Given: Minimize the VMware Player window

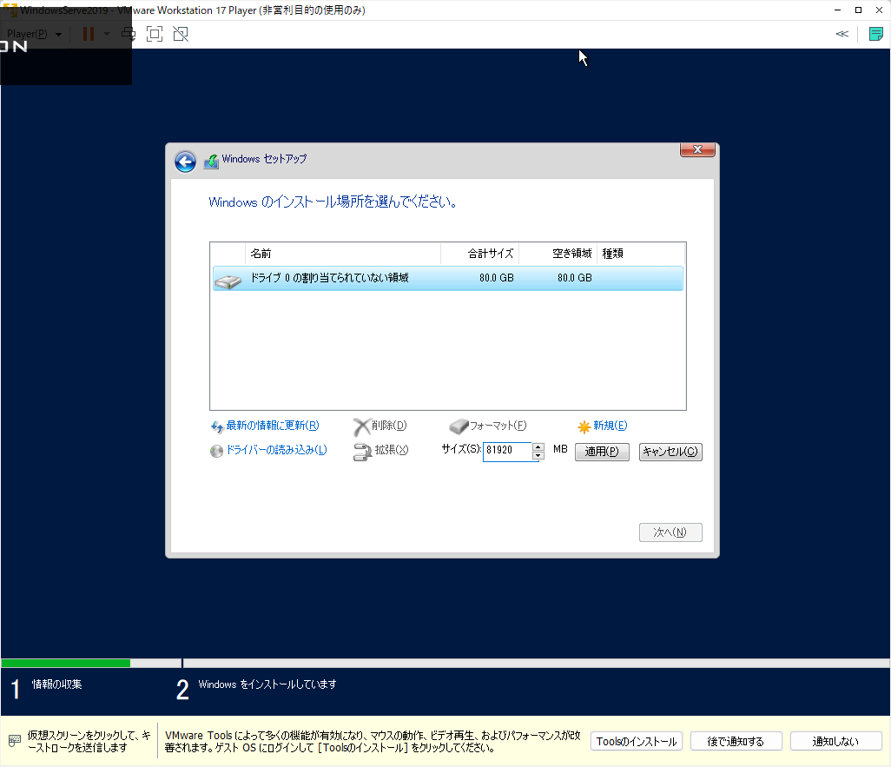Looking at the screenshot, I should [x=837, y=10].
